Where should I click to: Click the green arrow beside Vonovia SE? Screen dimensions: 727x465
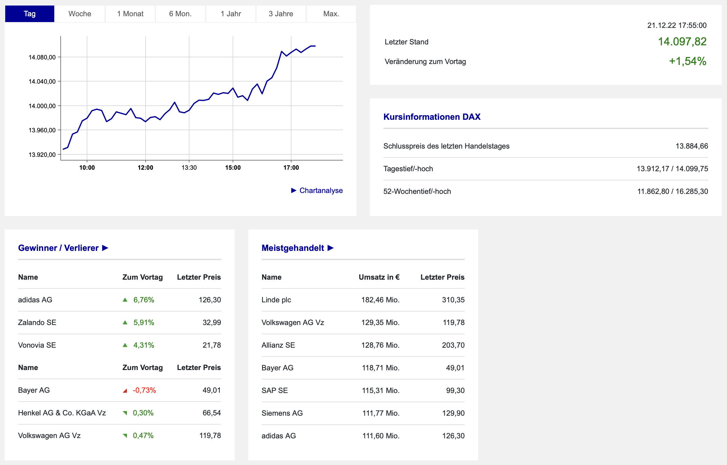pyautogui.click(x=125, y=345)
